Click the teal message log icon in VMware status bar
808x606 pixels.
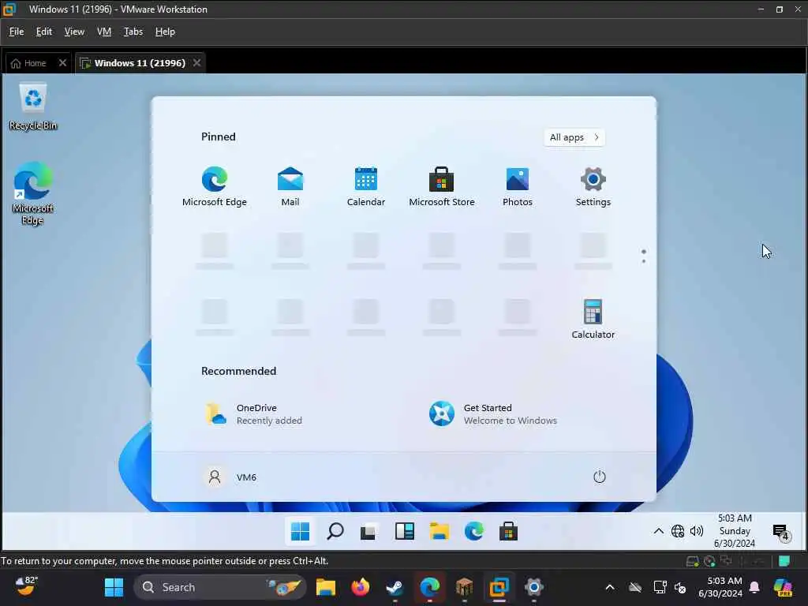coord(784,561)
